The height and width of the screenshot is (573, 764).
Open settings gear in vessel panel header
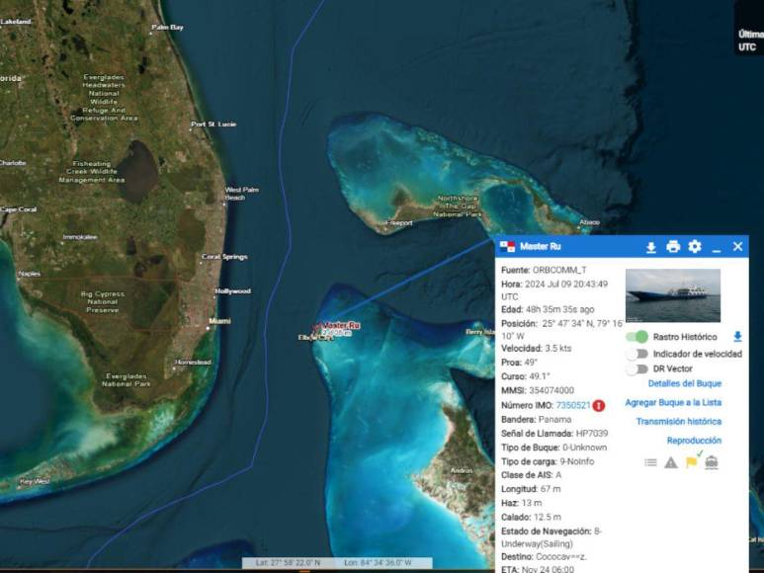click(695, 247)
